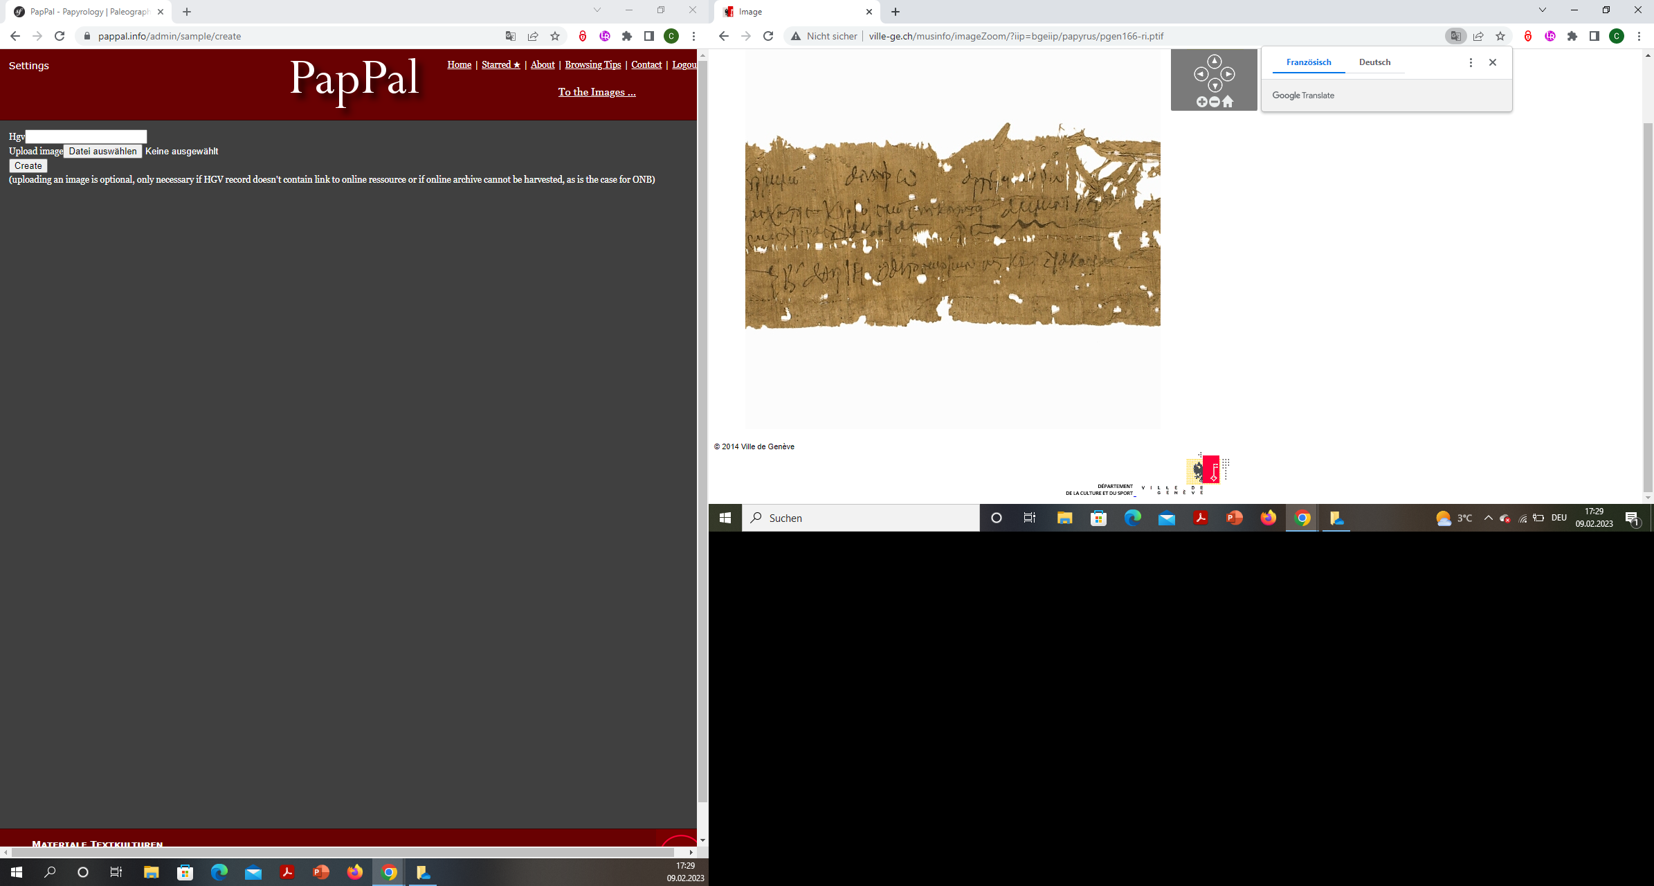
Task: Pan the papyrus image up
Action: (1214, 61)
